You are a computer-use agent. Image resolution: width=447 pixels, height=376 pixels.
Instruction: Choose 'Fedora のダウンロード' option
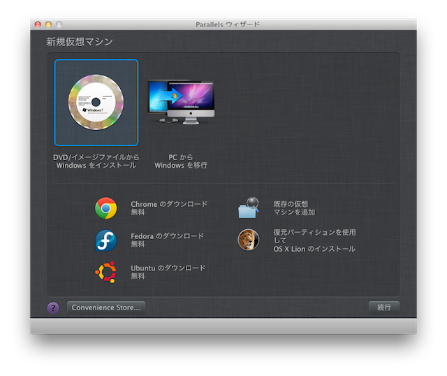(168, 236)
